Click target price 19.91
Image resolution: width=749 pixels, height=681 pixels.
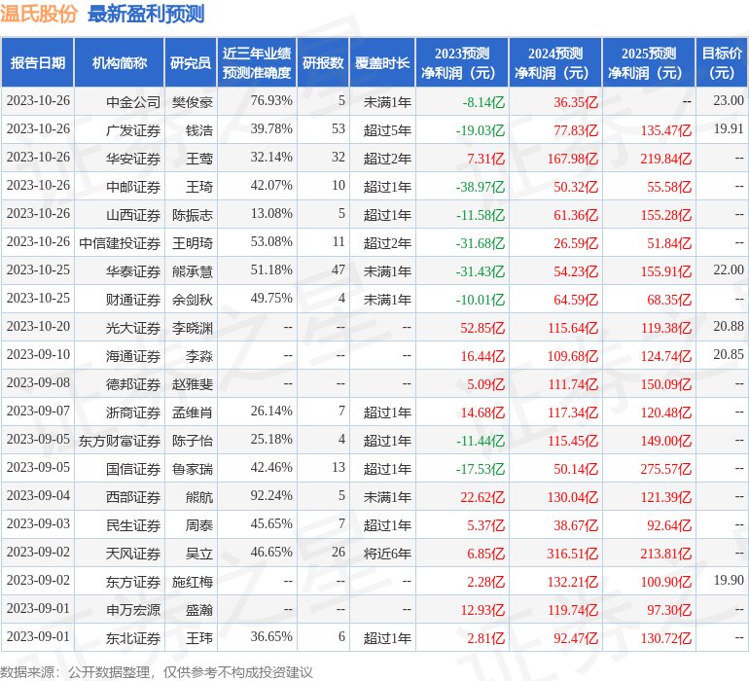coord(729,128)
